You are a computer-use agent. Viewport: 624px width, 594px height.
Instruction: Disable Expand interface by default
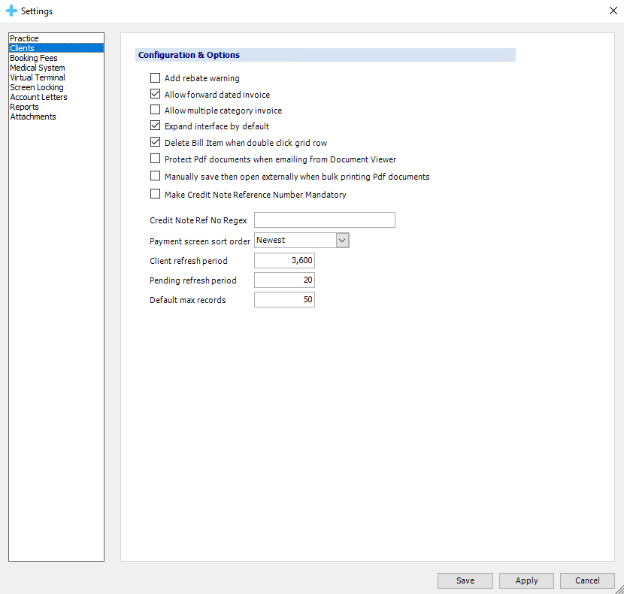[x=156, y=126]
